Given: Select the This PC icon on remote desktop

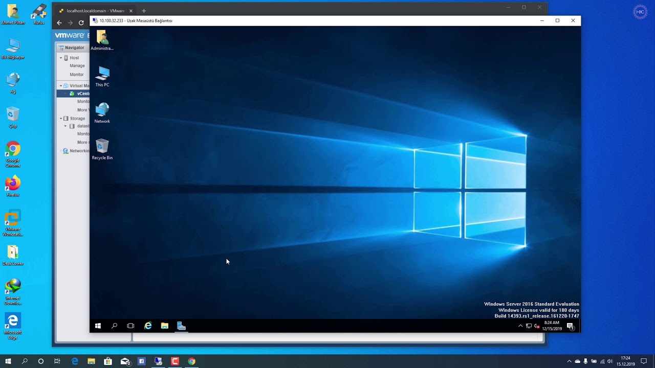Looking at the screenshot, I should (102, 77).
